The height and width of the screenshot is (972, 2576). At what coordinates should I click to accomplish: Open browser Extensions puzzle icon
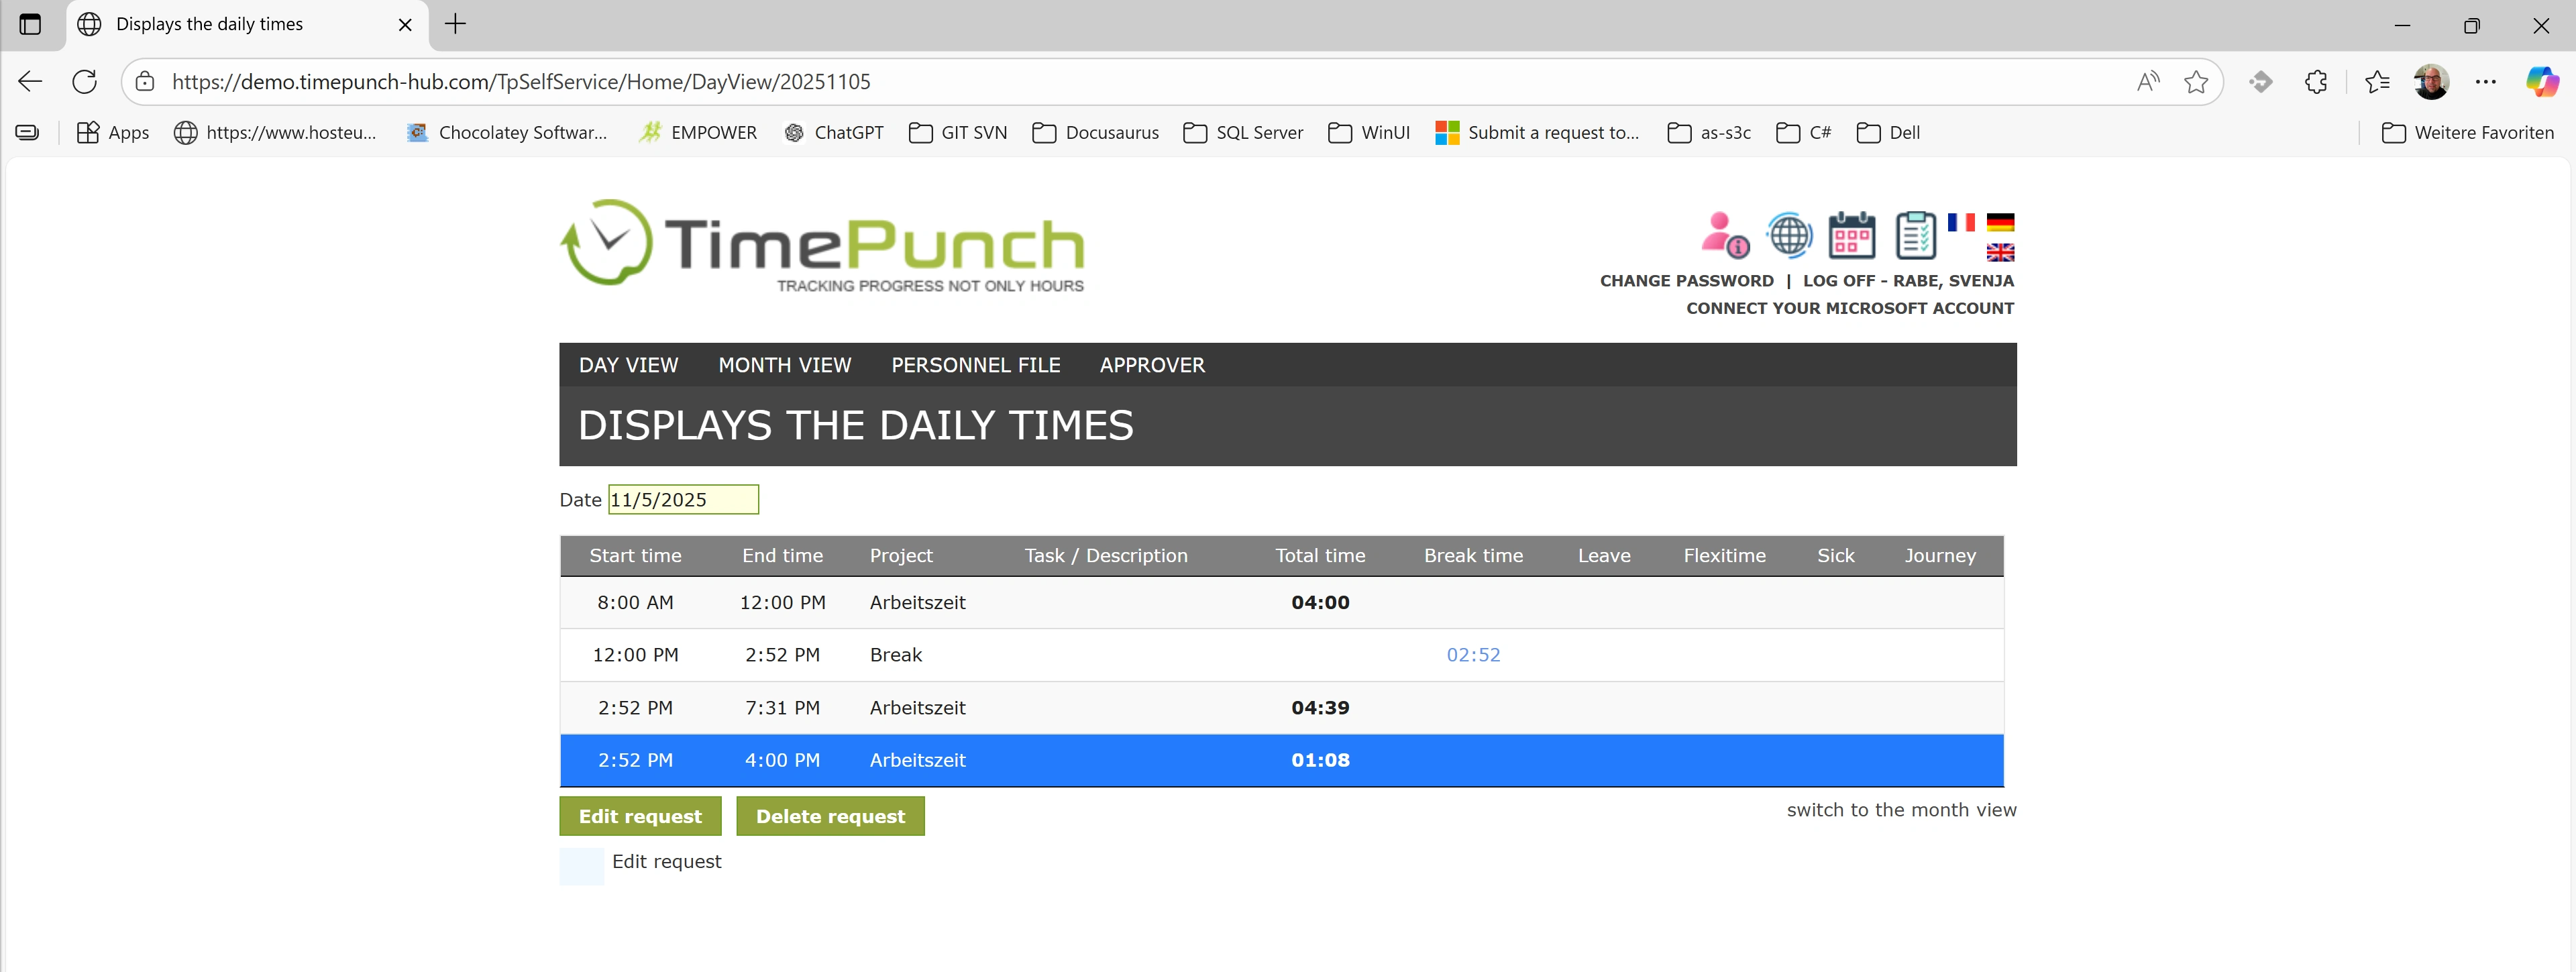2316,82
